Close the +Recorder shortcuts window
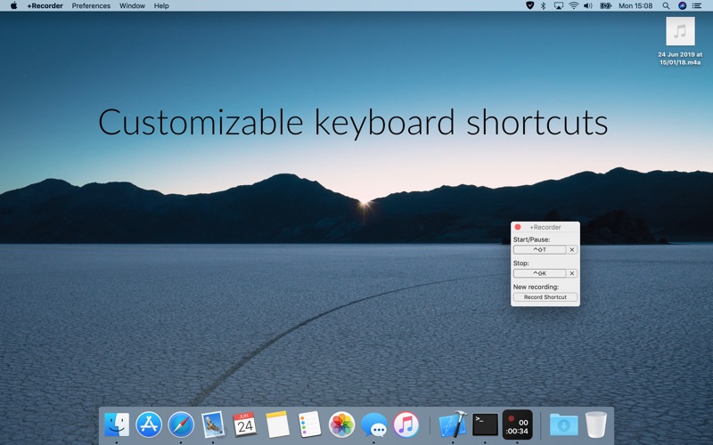 pos(518,227)
